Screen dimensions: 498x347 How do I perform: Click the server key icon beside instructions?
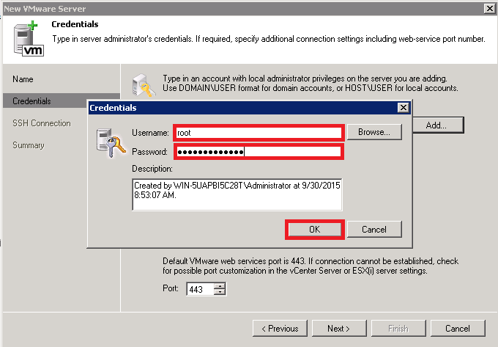144,85
